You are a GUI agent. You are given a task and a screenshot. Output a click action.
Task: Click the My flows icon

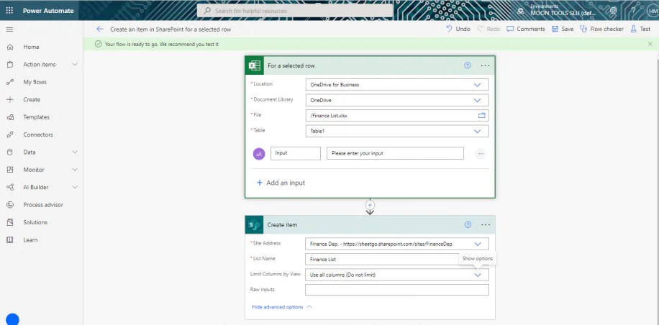click(x=10, y=82)
